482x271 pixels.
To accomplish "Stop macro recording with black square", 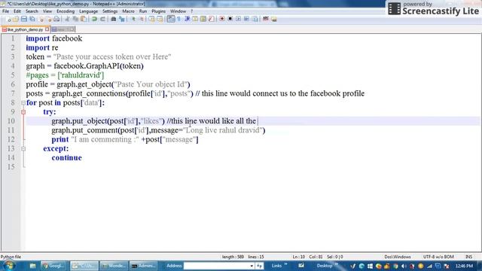I will (230, 19).
